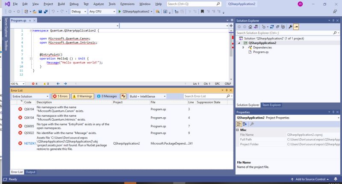The width and height of the screenshot is (342, 184).
Task: Pin the Error List panel
Action: pyautogui.click(x=227, y=90)
